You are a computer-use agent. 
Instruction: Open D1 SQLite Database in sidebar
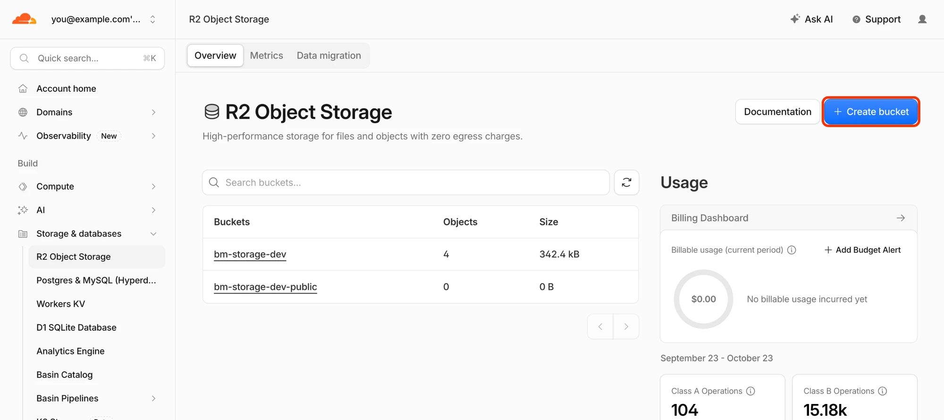(76, 328)
